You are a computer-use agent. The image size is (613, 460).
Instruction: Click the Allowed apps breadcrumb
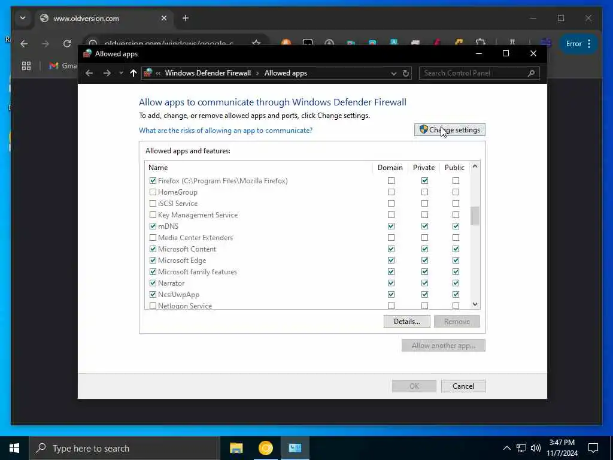point(286,73)
